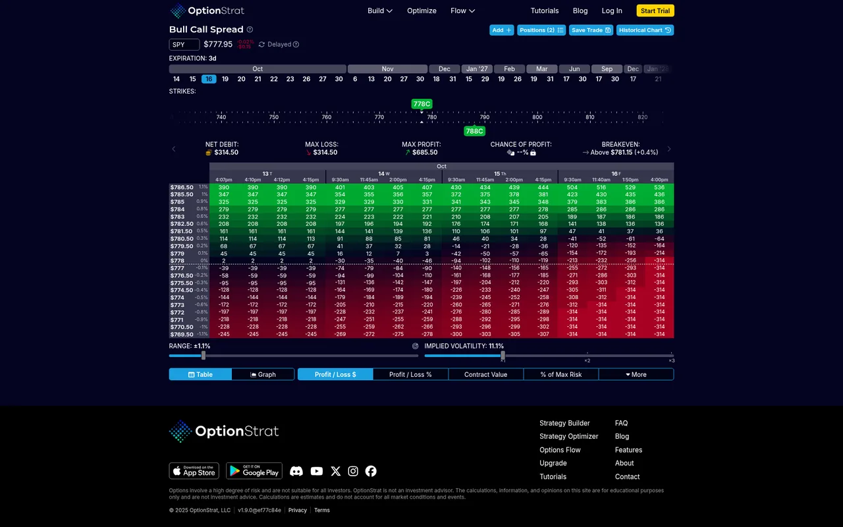The image size is (843, 527).
Task: Expand the More display options
Action: click(636, 374)
